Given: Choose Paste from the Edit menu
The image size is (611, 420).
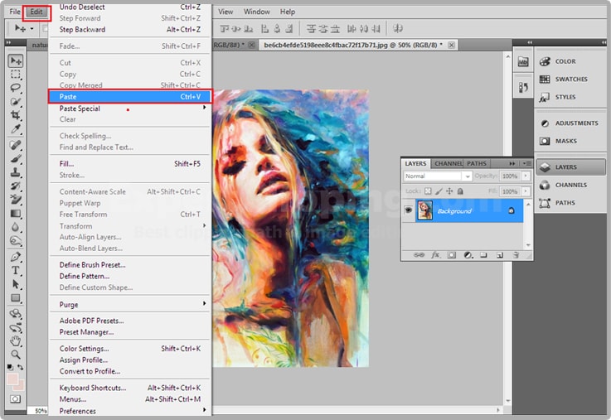Looking at the screenshot, I should (130, 97).
